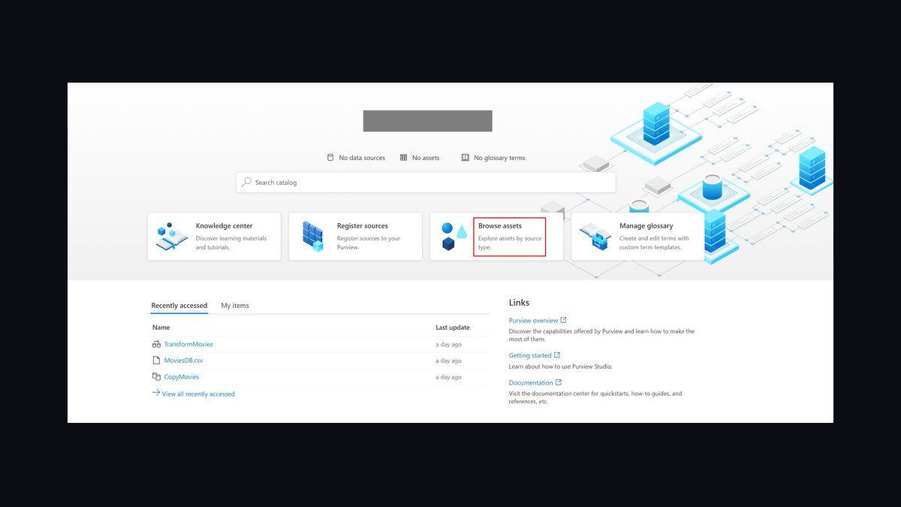Open the Getting started link
This screenshot has width=901, height=507.
click(x=530, y=355)
